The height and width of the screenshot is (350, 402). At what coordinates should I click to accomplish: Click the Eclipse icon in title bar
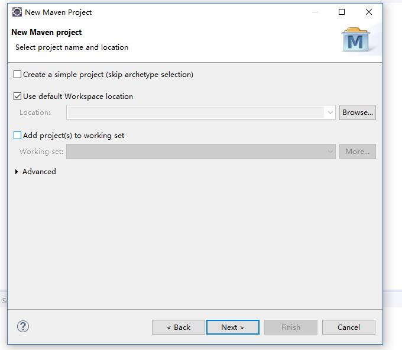(x=17, y=12)
